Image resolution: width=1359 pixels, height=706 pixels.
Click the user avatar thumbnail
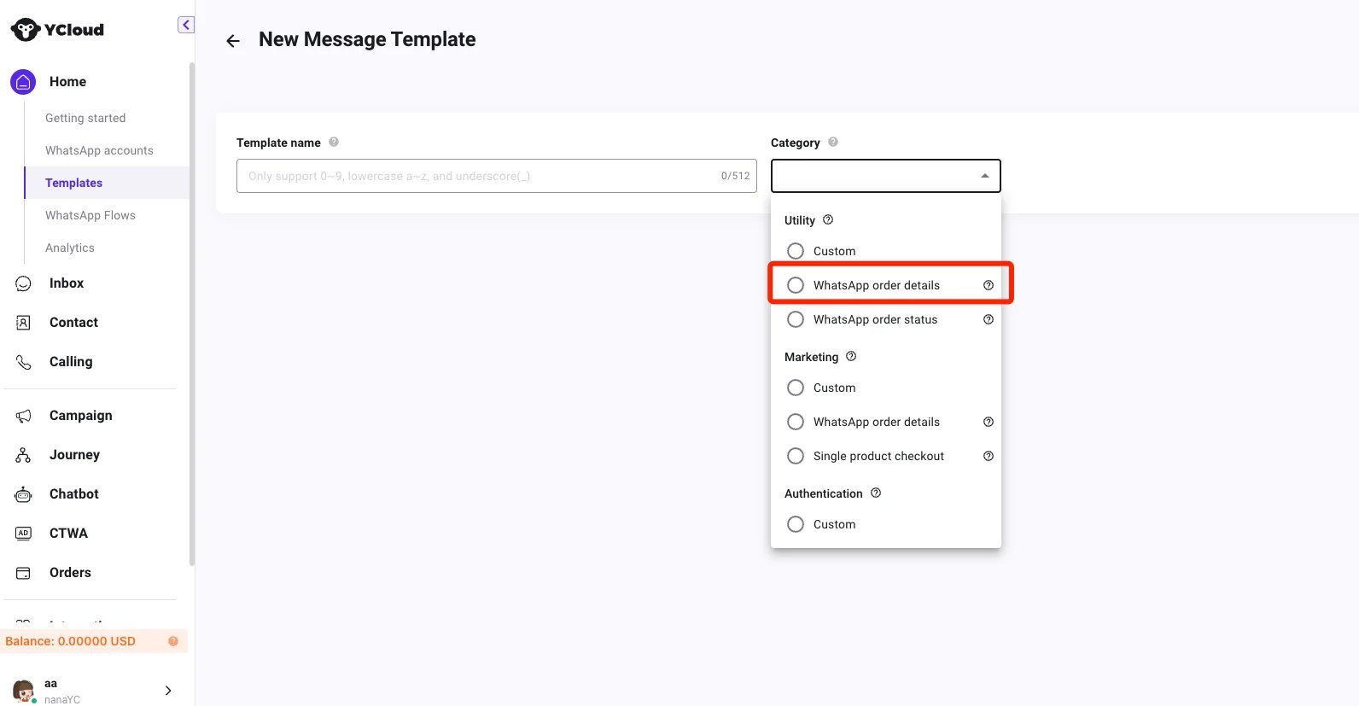24,691
